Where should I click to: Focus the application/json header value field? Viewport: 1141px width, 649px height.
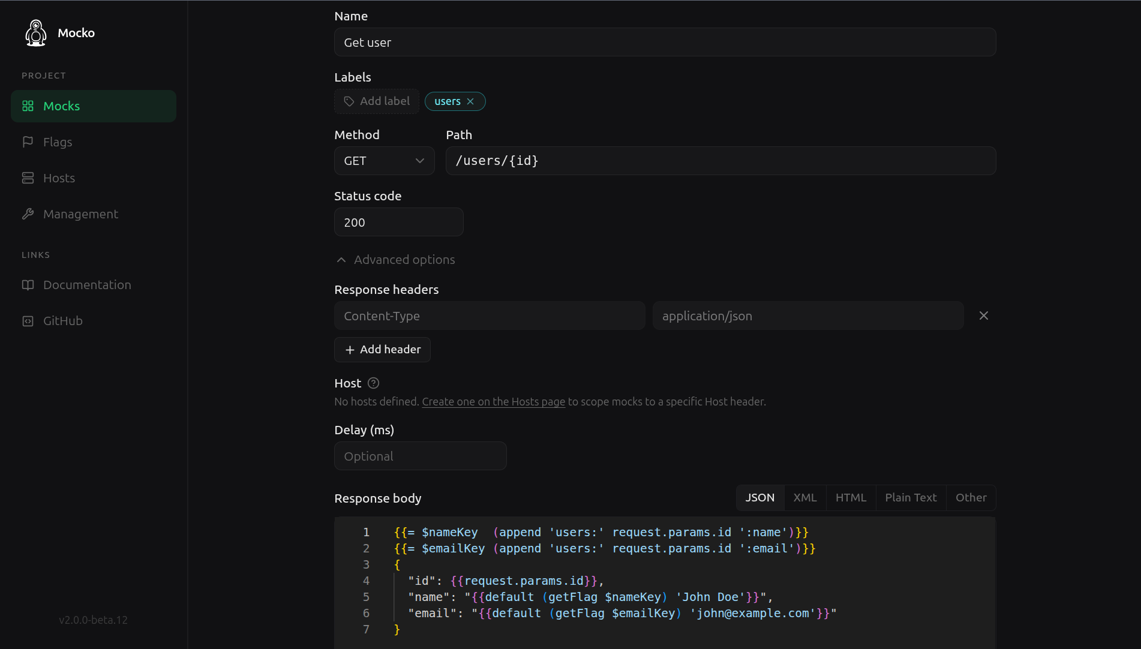807,316
